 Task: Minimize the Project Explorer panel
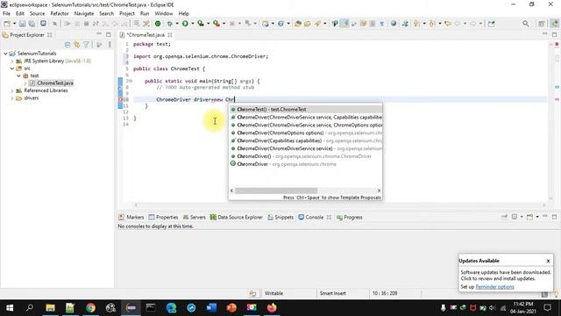click(x=99, y=34)
